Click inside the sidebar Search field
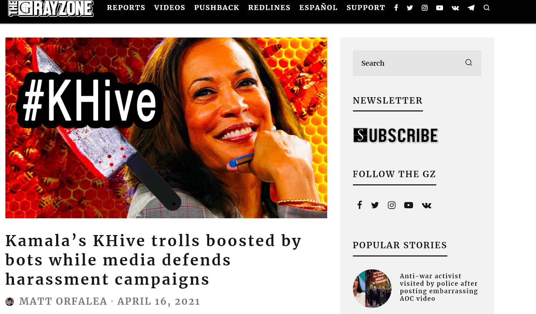536x314 pixels. click(408, 63)
